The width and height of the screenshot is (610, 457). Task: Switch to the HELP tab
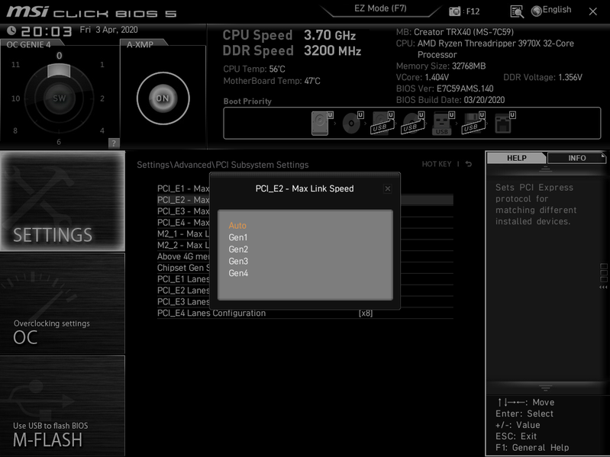517,158
